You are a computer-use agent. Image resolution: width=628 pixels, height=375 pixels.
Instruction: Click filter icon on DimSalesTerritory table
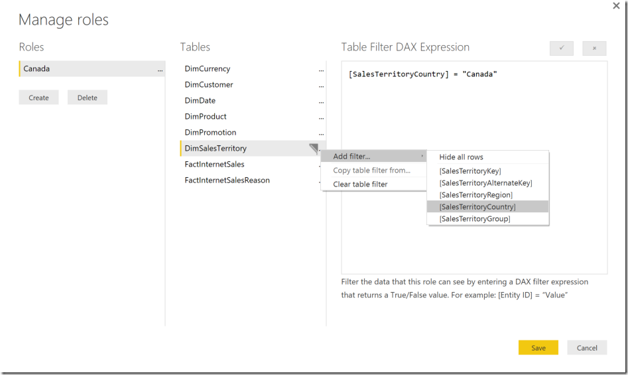314,149
